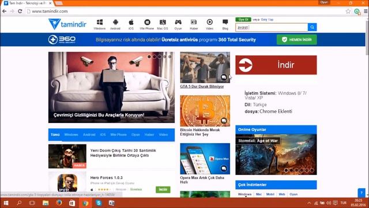This screenshot has width=369, height=208.
Task: Click the Giriş Yap login link
Action: [x=267, y=20]
